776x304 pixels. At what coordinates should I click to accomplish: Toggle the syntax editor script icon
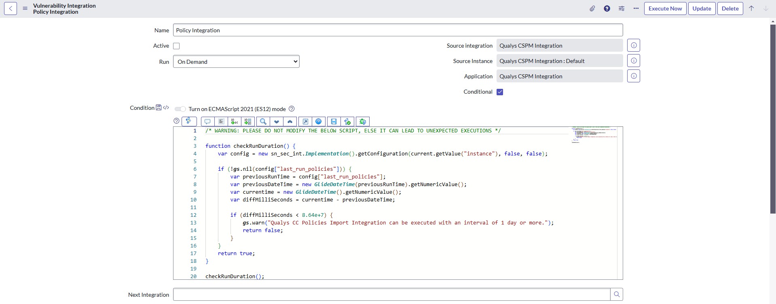pos(189,121)
